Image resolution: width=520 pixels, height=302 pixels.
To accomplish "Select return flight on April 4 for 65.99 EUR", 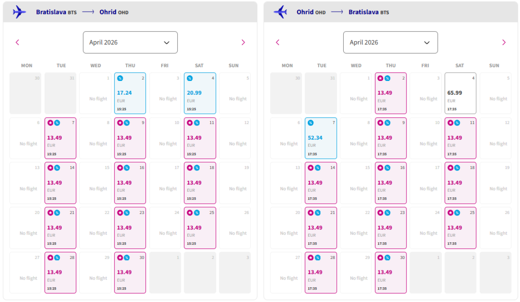I will 460,93.
